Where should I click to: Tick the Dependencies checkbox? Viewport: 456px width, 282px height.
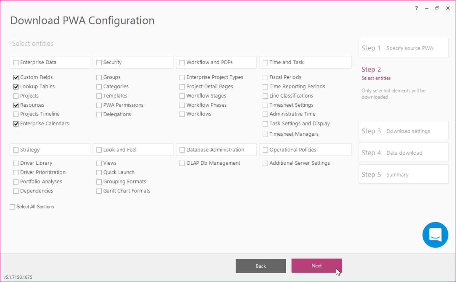pos(16,191)
